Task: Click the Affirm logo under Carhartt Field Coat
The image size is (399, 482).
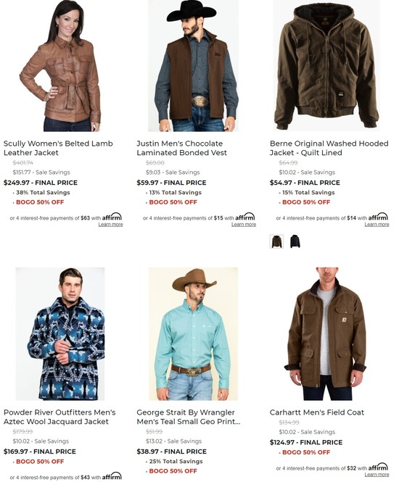Action: tap(379, 467)
